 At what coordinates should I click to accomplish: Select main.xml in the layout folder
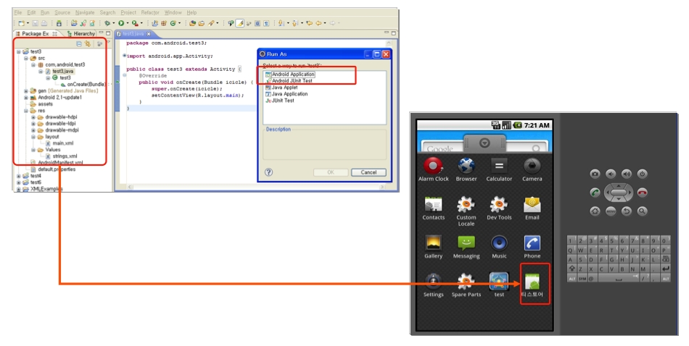(62, 143)
